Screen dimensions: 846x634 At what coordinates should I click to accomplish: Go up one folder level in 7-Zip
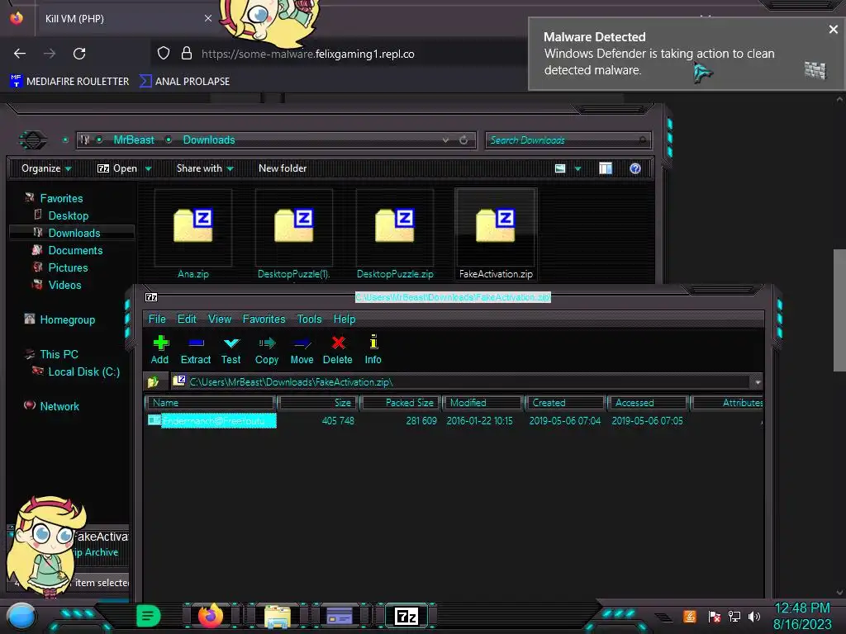point(153,381)
